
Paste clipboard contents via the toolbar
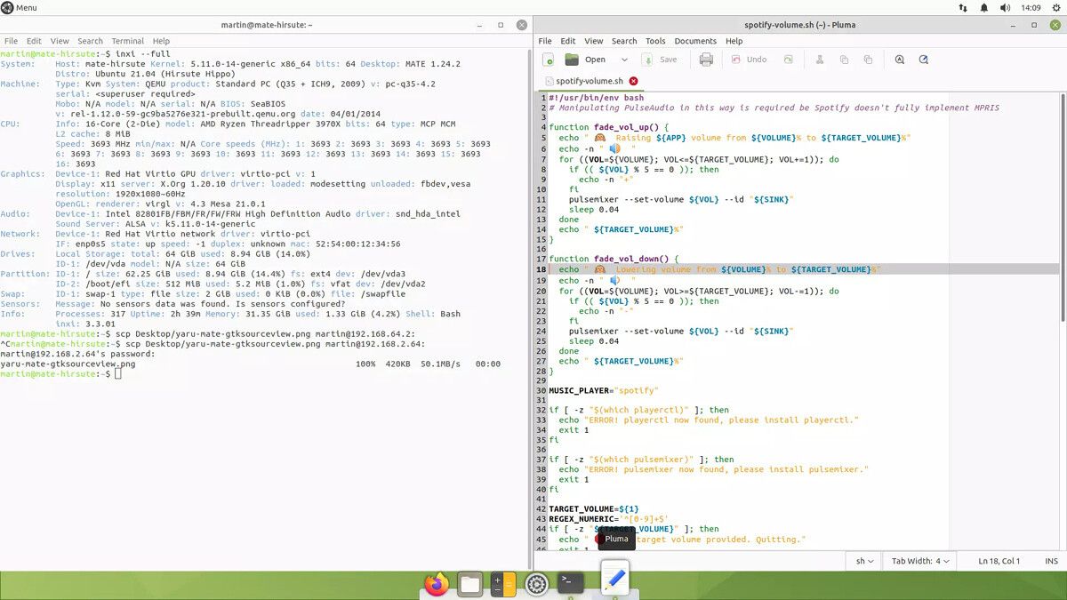tap(868, 60)
